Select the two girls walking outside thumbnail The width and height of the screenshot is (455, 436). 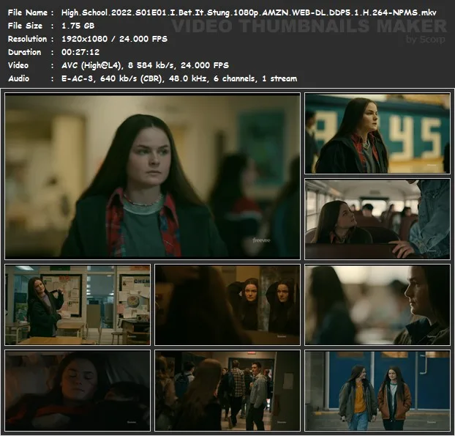click(377, 391)
